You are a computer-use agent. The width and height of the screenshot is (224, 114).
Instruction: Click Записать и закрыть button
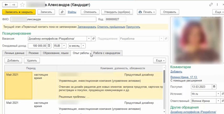point(19,12)
